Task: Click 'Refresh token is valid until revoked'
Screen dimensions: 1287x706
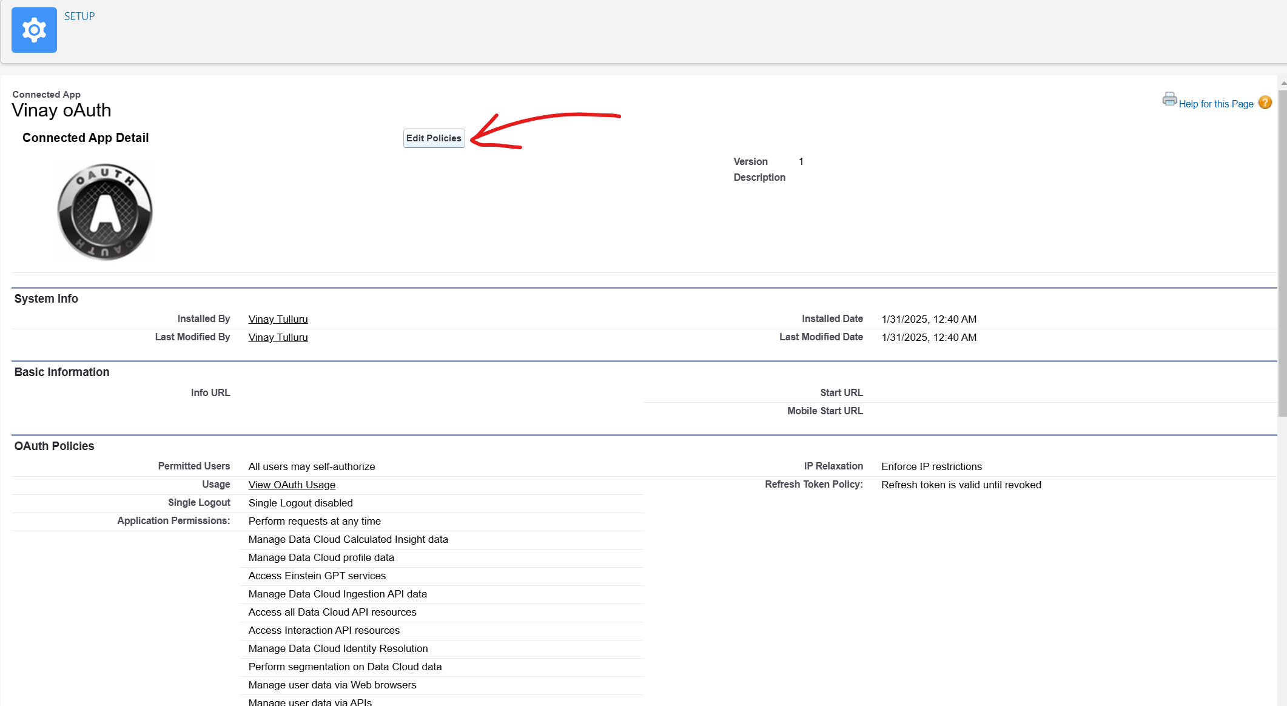Action: pyautogui.click(x=961, y=485)
